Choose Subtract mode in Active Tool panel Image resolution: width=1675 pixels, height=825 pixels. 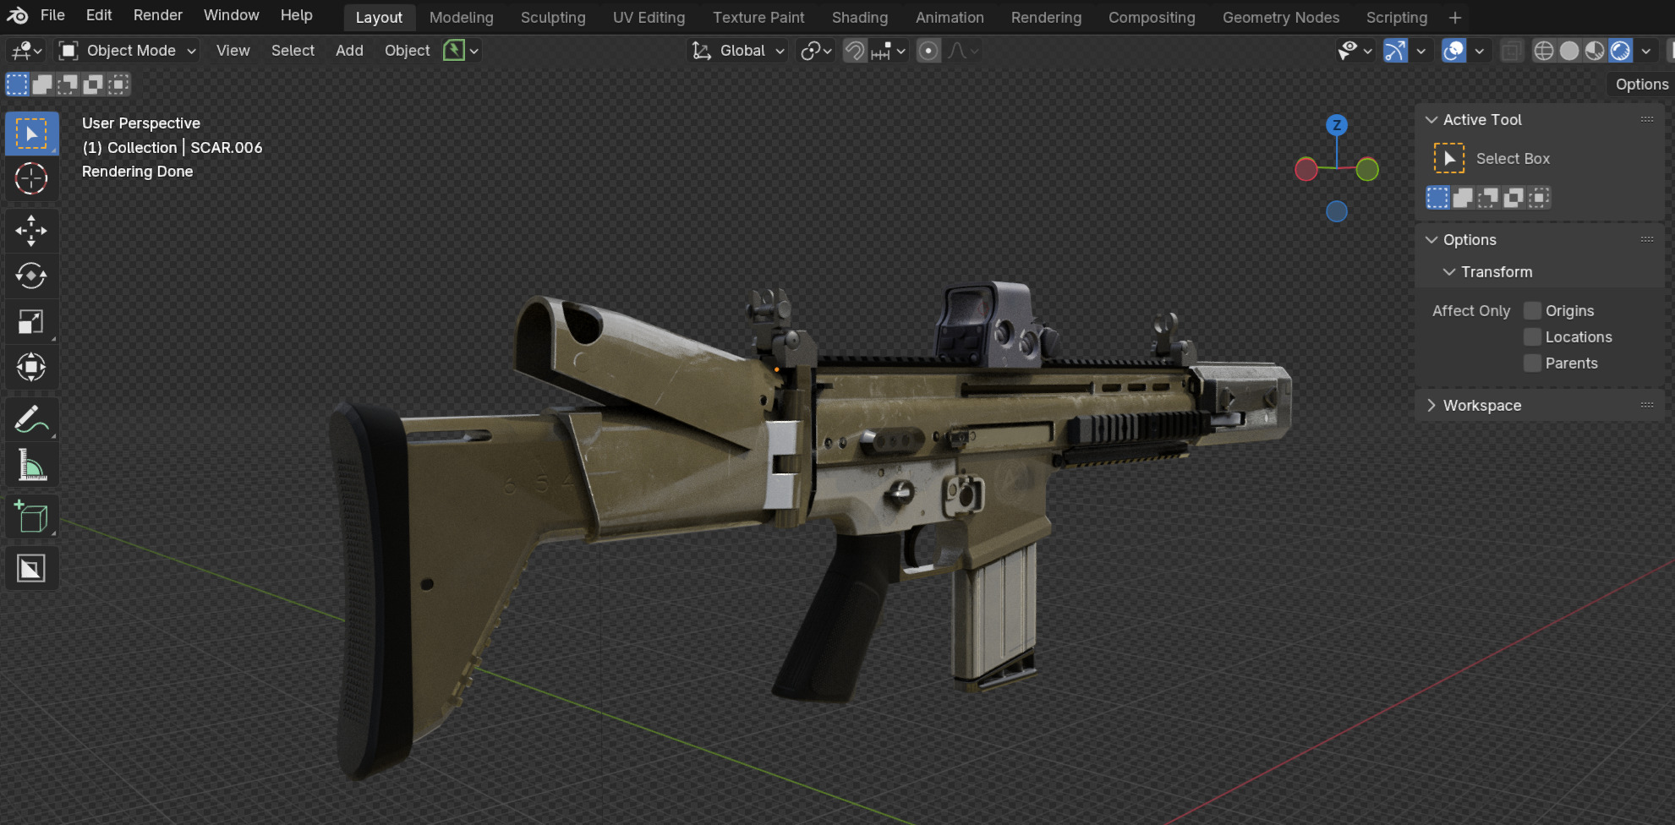point(1488,198)
